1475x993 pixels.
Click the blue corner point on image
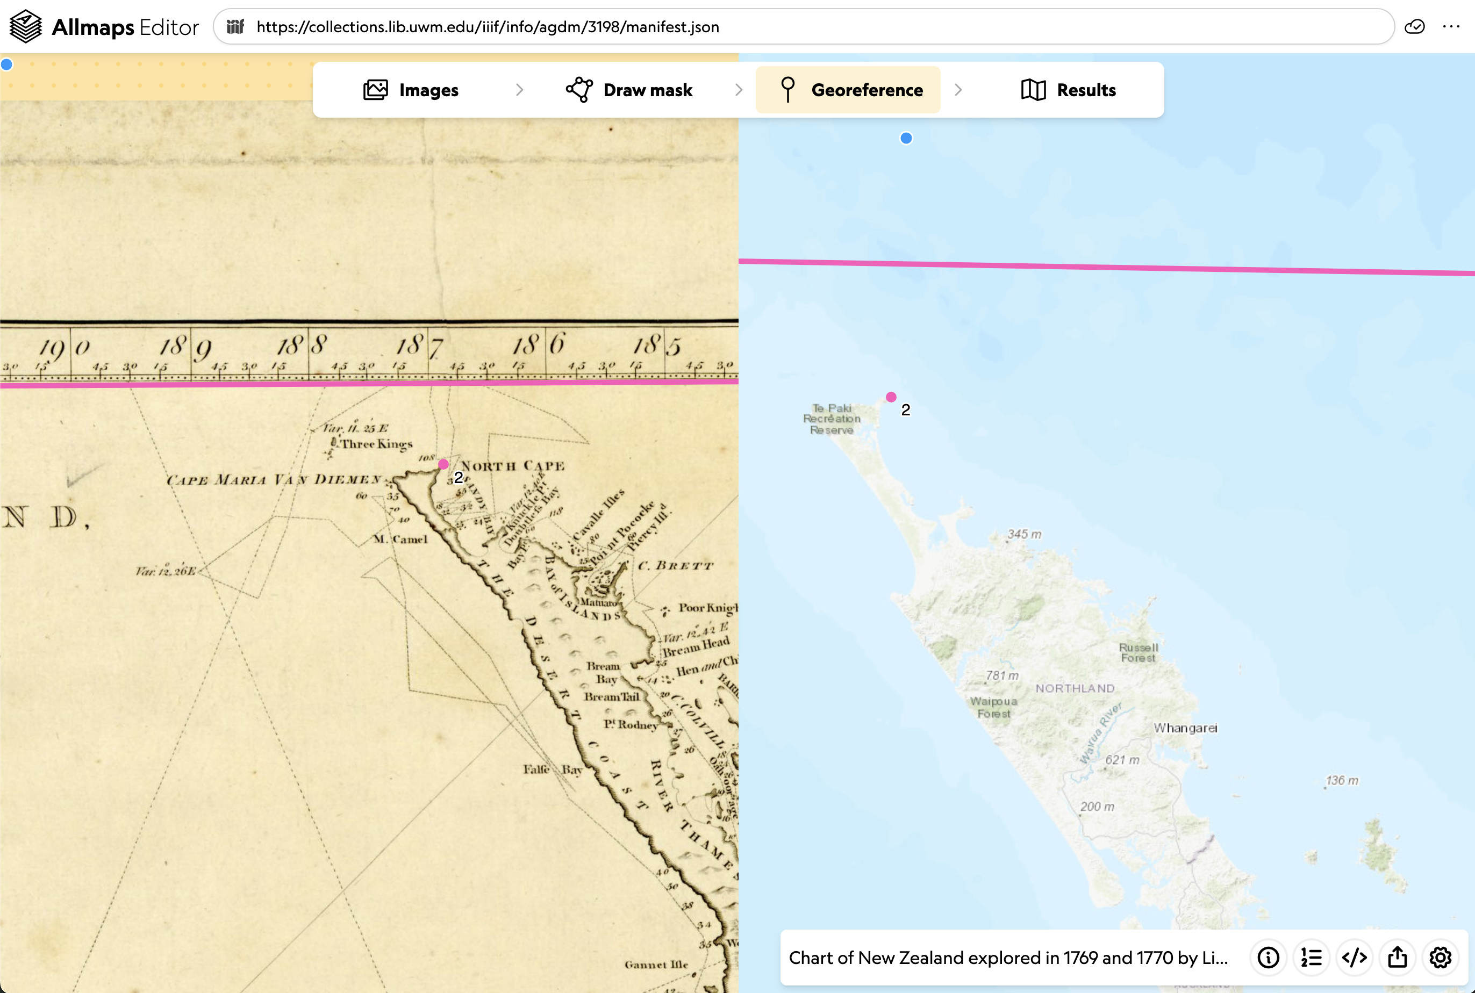point(7,64)
